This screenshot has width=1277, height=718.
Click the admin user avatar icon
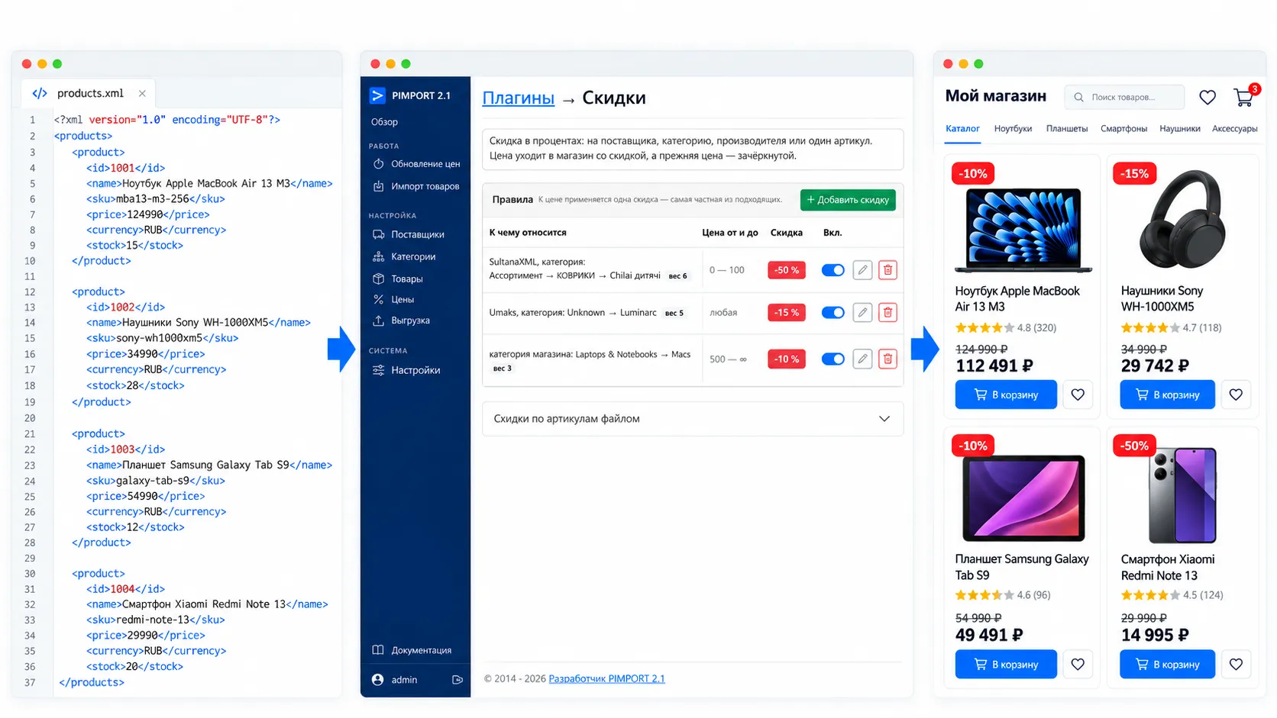[377, 680]
